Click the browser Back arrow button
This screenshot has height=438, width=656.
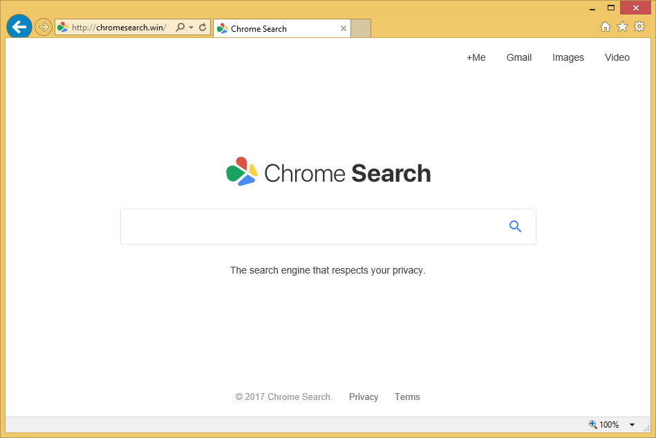(19, 27)
